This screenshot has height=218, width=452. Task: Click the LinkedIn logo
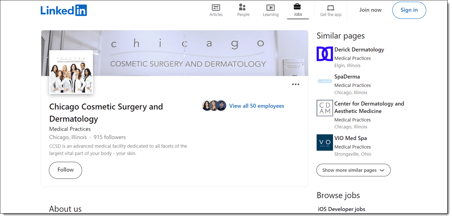pos(63,10)
